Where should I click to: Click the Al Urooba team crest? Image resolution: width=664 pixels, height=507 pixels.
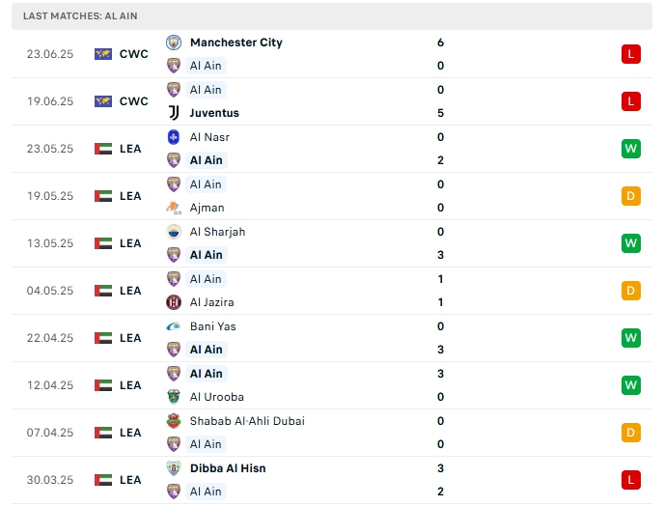click(x=174, y=397)
